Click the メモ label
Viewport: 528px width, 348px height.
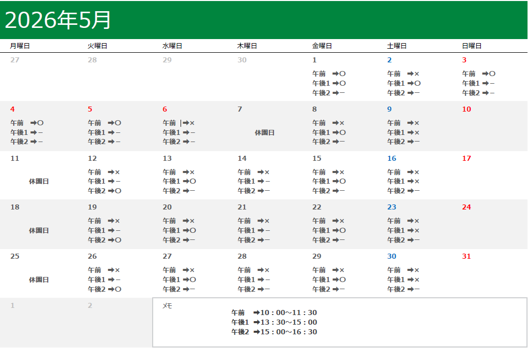tap(167, 306)
